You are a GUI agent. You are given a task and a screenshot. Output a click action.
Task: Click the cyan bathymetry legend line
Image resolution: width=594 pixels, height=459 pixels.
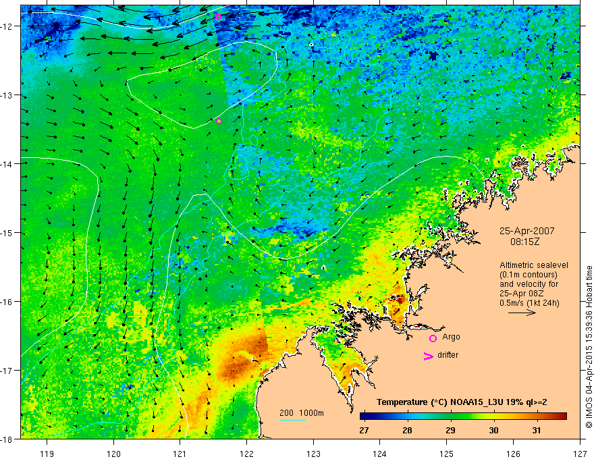point(293,421)
